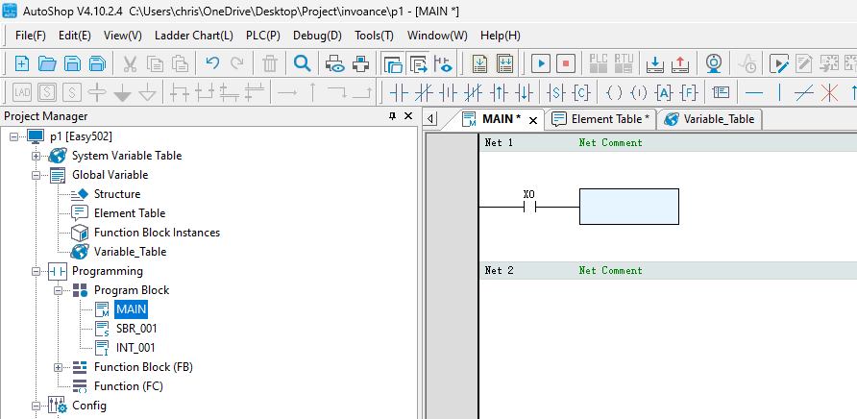857x419 pixels.
Task: Click the tab strip left-arrow button
Action: 430,119
